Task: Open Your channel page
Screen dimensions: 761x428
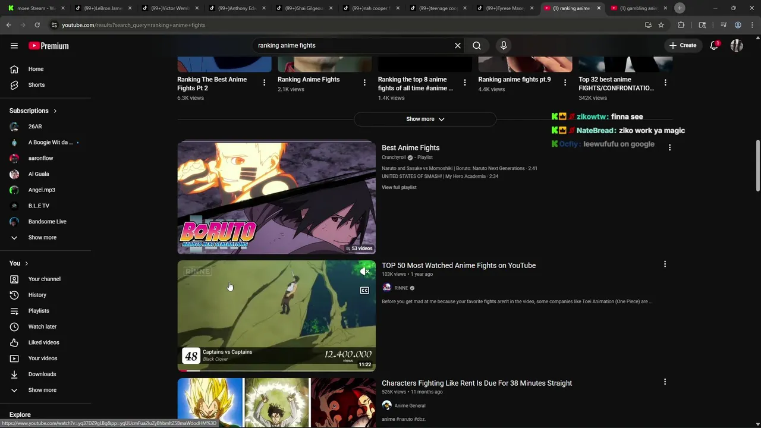Action: pyautogui.click(x=45, y=279)
